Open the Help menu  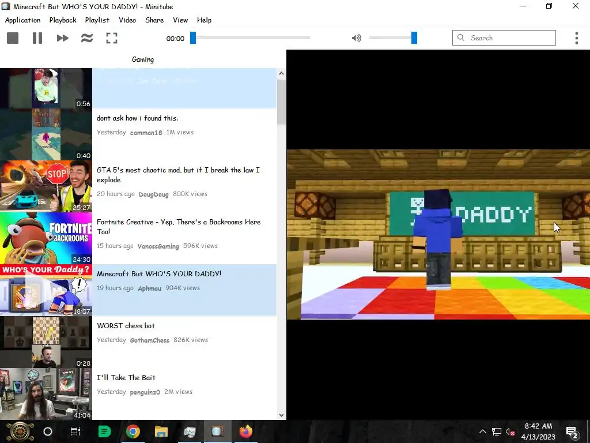(204, 20)
